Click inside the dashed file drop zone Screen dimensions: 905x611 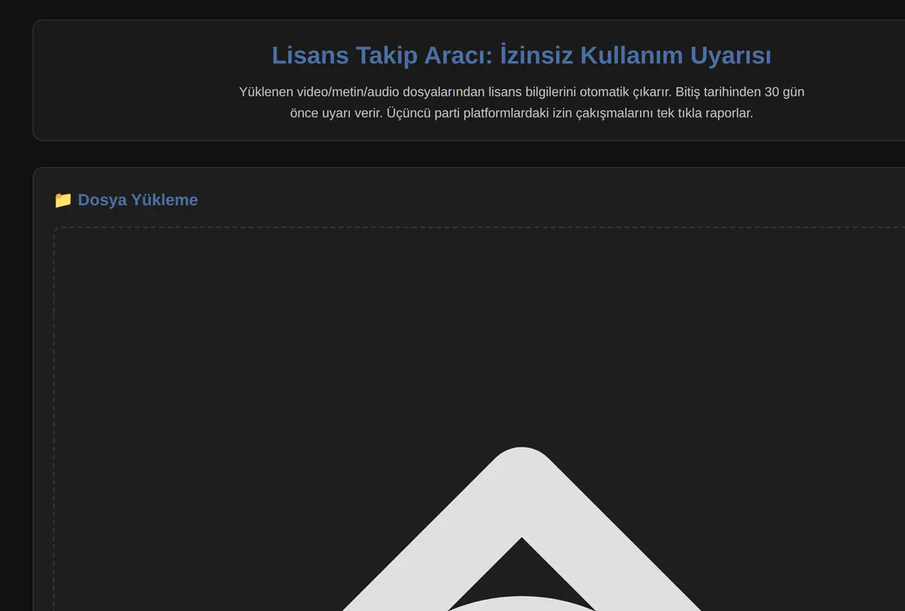[480, 419]
